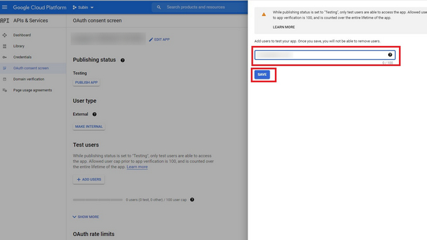Screen dimensions: 427x240
Task: Click the PUBLISH APP button
Action: (86, 83)
